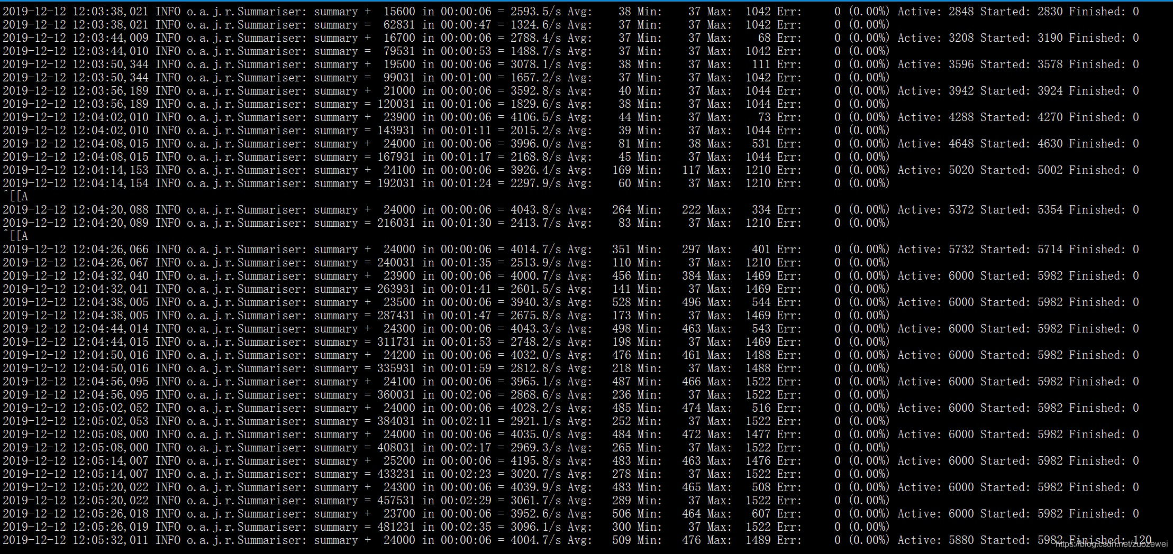Image resolution: width=1173 pixels, height=554 pixels.
Task: Select the Active count 3208
Action: click(961, 38)
